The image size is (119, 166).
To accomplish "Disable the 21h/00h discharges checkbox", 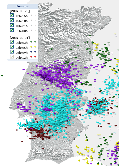I will tap(12, 30).
